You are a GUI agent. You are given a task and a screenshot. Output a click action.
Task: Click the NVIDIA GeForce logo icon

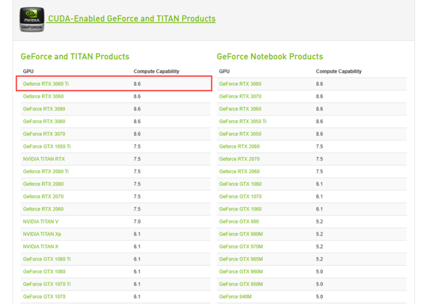coord(32,20)
